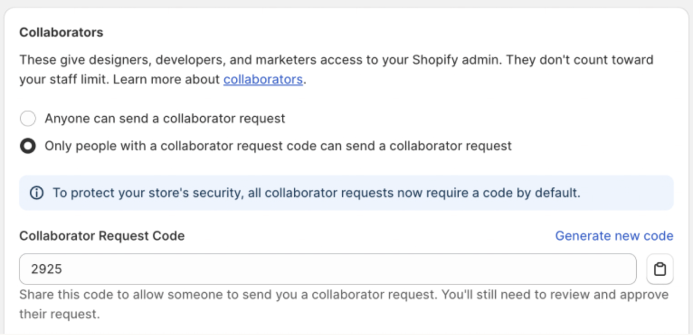The height and width of the screenshot is (335, 693).
Task: Copy the collaborator request code via clipboard icon
Action: click(x=660, y=269)
